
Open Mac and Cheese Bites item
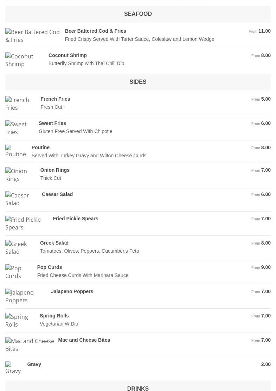(x=84, y=340)
